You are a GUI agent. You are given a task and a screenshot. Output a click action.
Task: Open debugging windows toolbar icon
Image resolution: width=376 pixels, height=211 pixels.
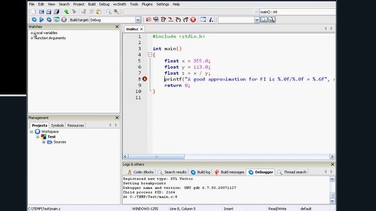tap(203, 19)
